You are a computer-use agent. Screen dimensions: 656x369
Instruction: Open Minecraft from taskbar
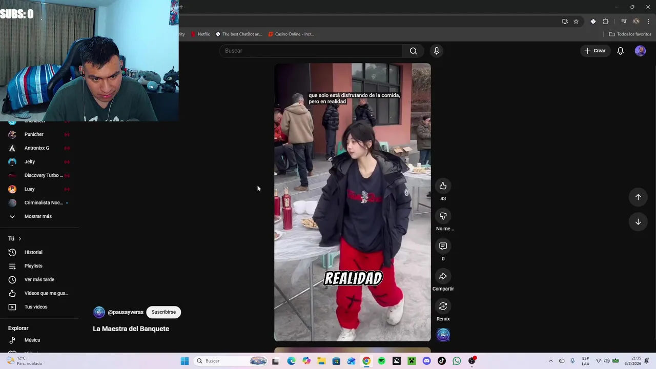point(411,361)
